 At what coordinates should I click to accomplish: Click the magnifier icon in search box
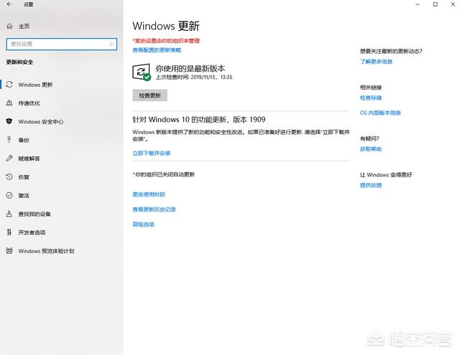111,44
